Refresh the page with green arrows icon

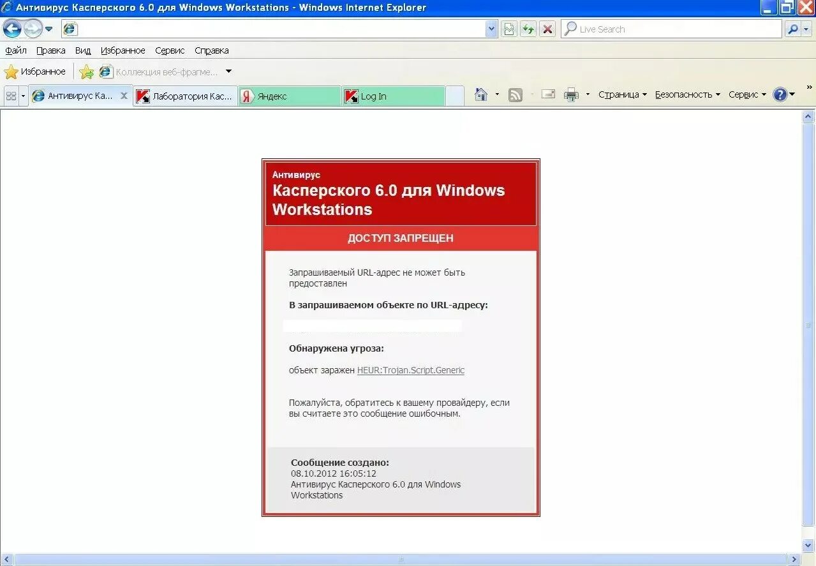click(x=528, y=29)
